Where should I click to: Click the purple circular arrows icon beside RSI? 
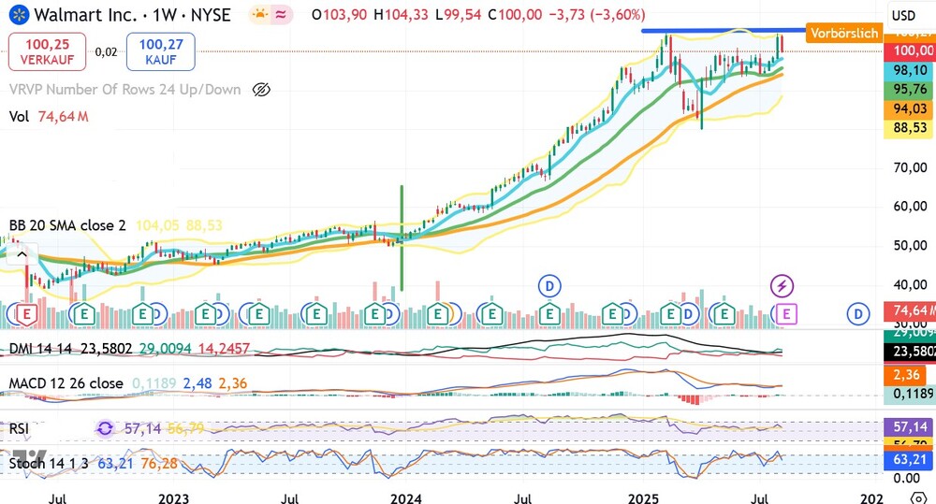click(x=105, y=428)
